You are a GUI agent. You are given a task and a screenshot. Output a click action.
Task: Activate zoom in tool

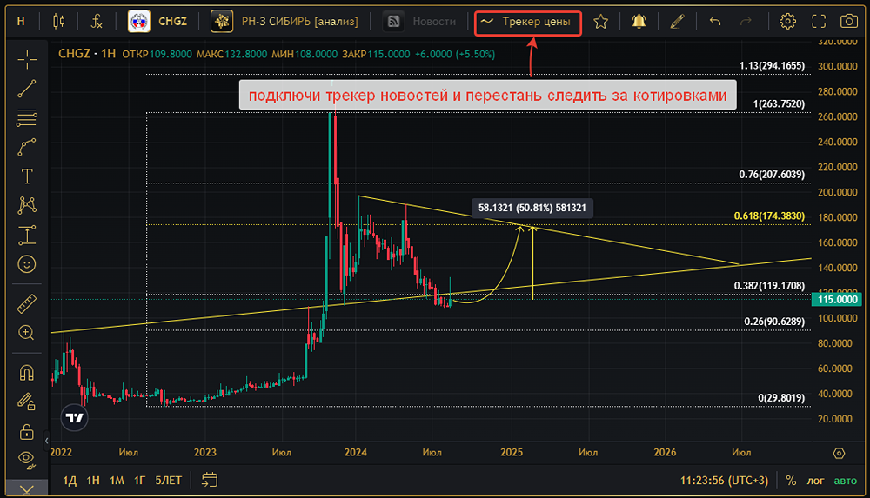[x=27, y=333]
